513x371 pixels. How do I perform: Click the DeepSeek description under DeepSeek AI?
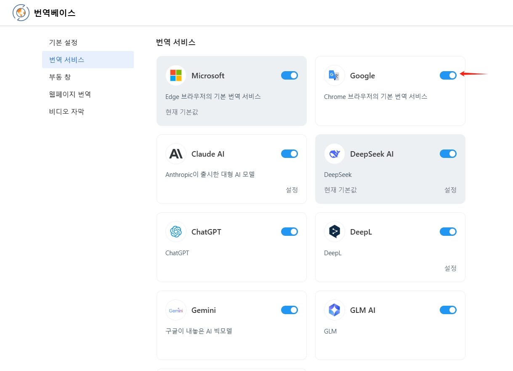click(x=338, y=175)
